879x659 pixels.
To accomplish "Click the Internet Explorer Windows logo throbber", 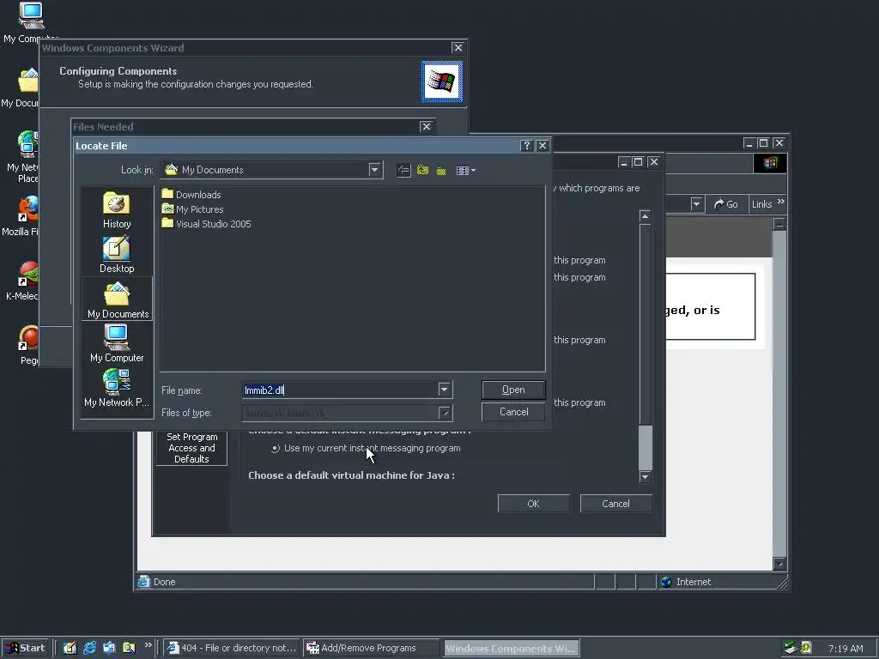I will (x=770, y=162).
